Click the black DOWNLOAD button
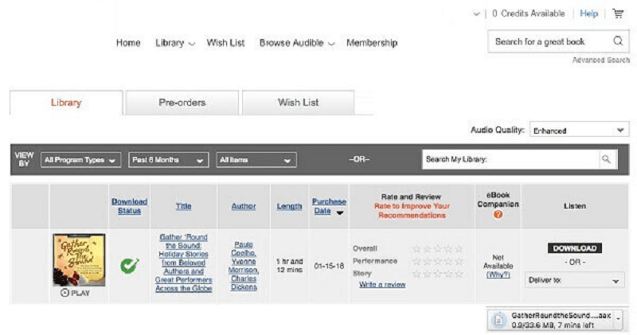Viewport: 637px width, 335px height. tap(574, 248)
